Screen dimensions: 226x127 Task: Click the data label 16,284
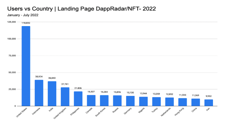tap(104, 92)
